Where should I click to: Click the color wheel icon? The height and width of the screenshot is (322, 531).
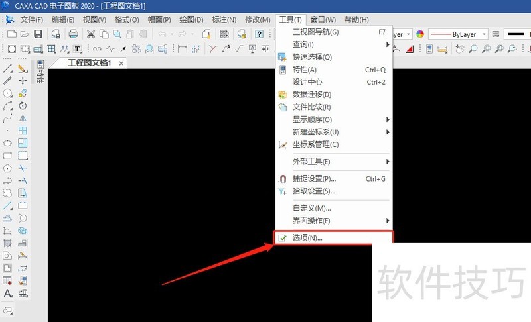pyautogui.click(x=420, y=34)
